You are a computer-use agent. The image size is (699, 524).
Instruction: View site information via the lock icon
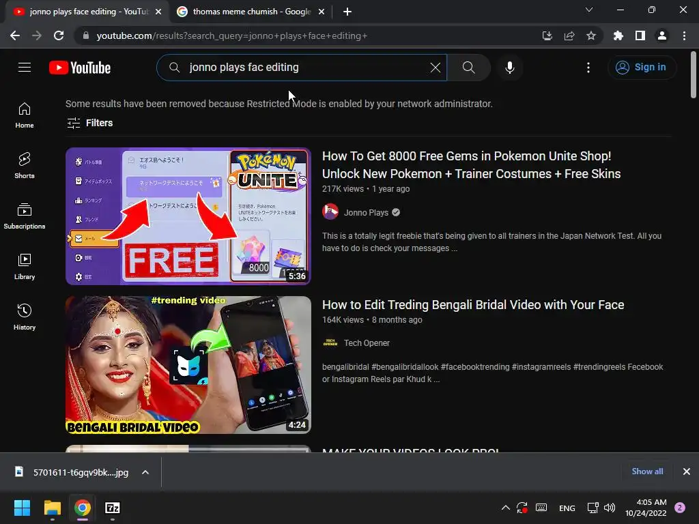[x=86, y=35]
